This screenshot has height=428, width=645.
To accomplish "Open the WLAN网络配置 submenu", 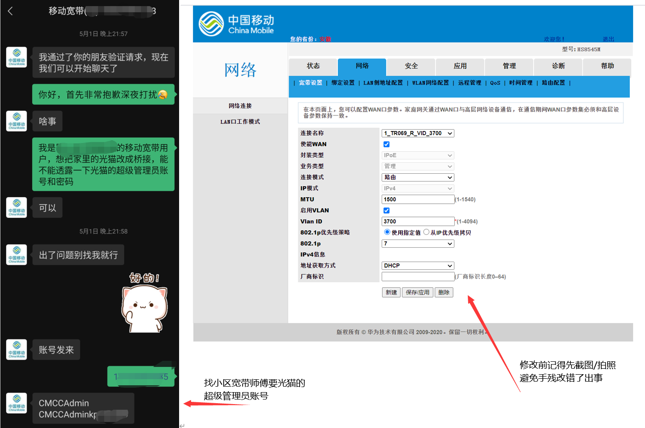I will pos(430,83).
